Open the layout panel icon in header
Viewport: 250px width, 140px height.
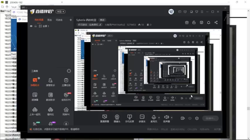(x=201, y=22)
